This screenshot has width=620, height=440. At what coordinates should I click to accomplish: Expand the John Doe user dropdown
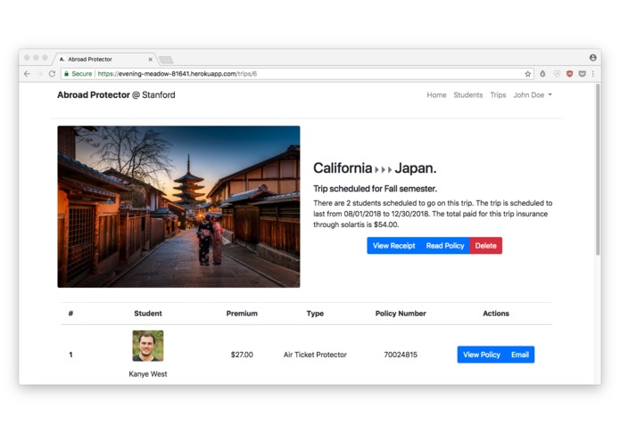(533, 95)
